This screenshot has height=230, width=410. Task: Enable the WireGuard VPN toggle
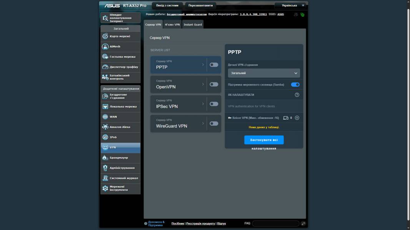point(214,123)
